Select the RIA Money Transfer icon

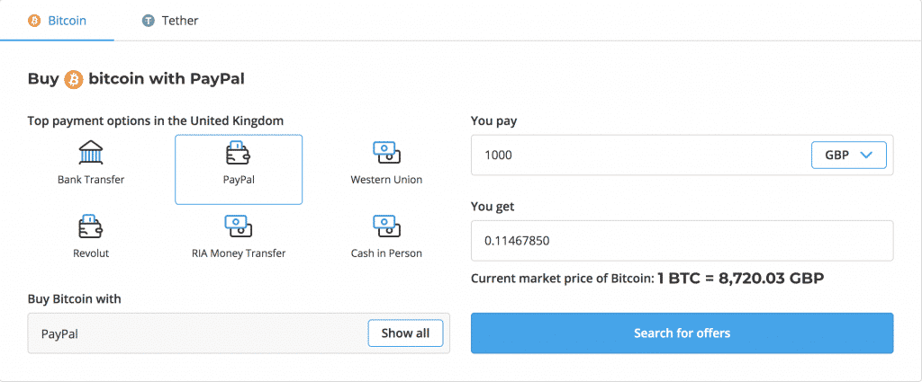(238, 227)
